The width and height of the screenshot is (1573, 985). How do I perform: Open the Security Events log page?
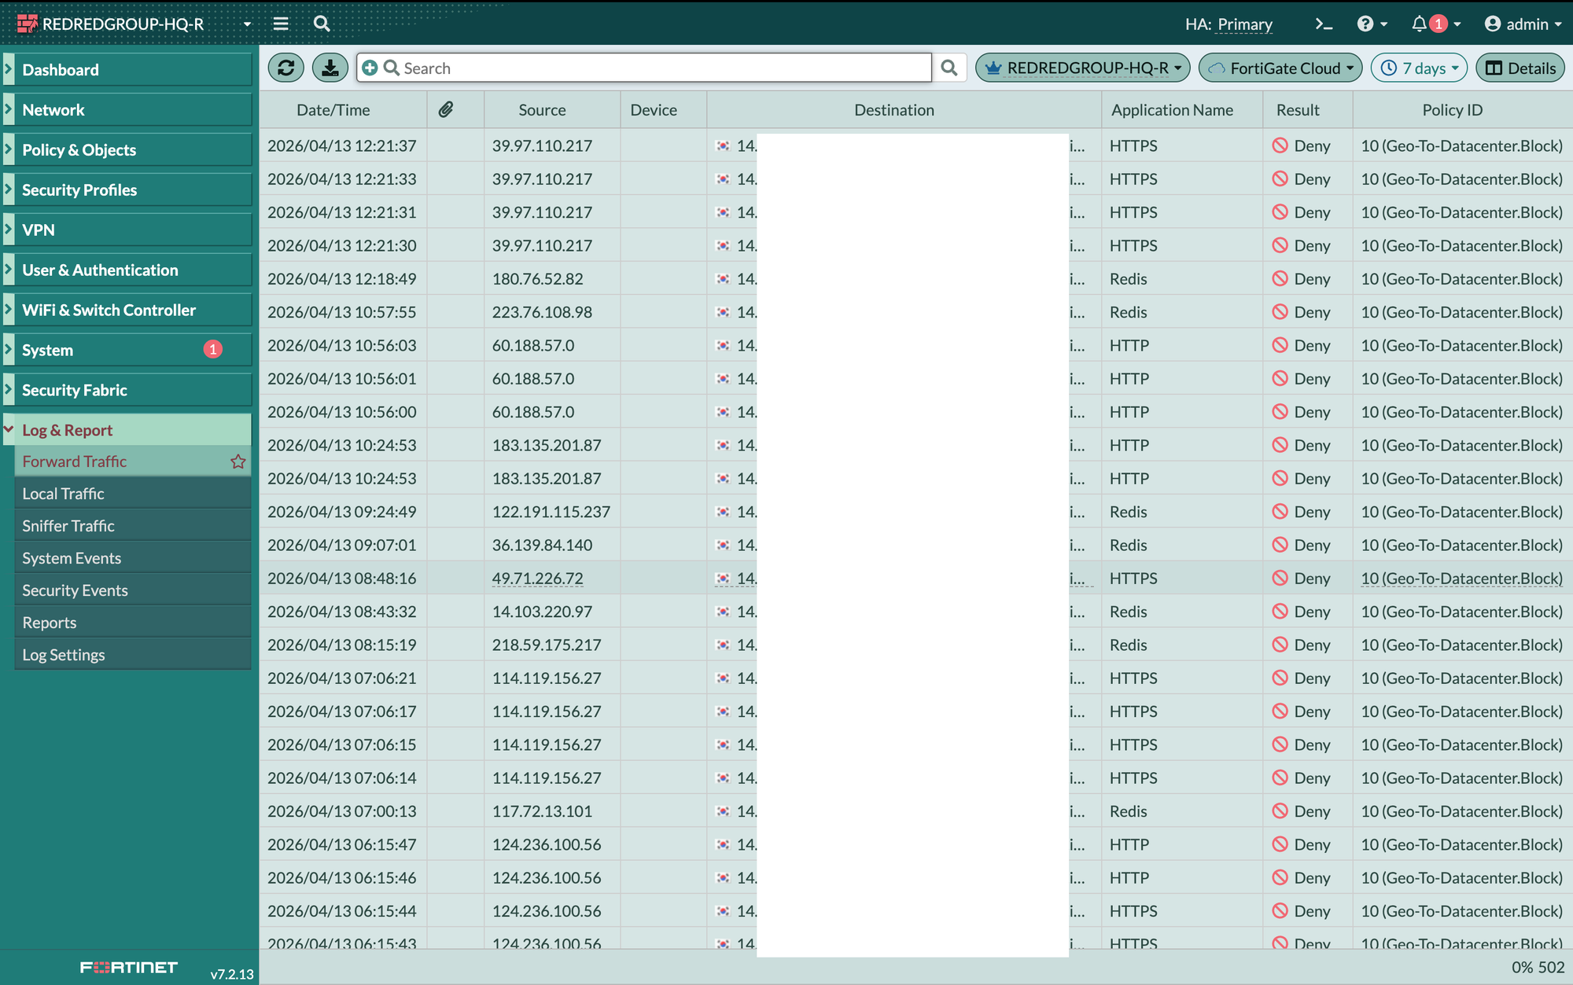pos(75,590)
